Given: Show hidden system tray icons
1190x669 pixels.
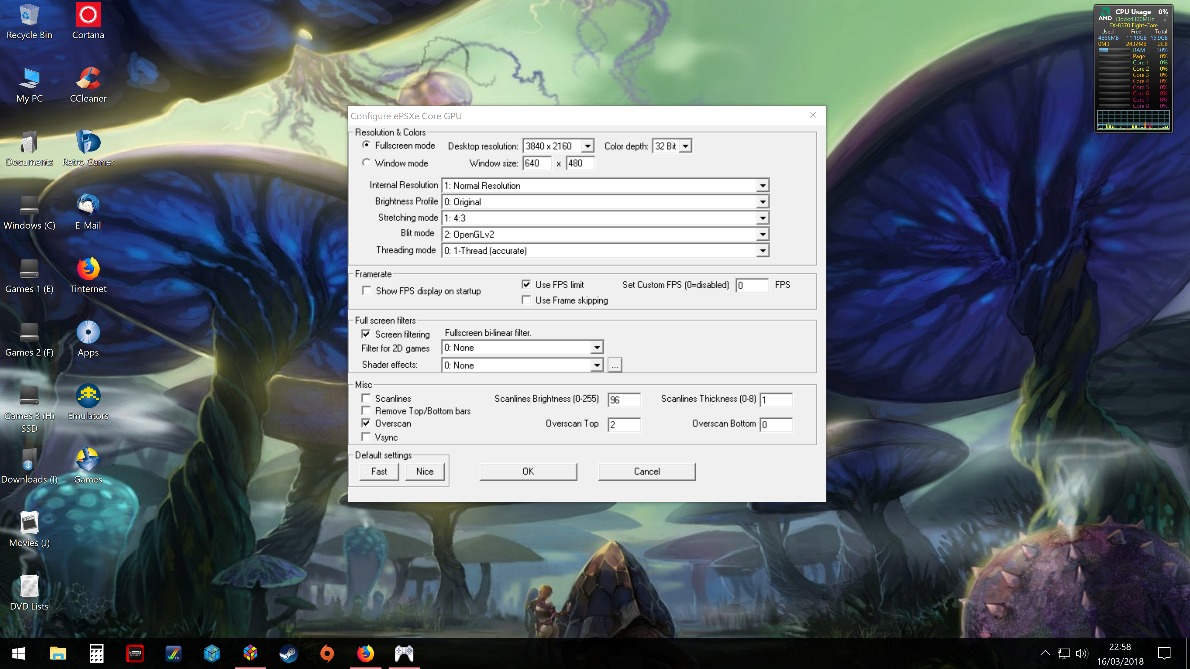Looking at the screenshot, I should [1045, 653].
